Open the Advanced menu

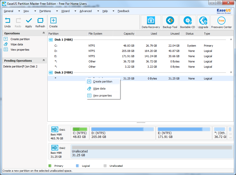(x=86, y=11)
